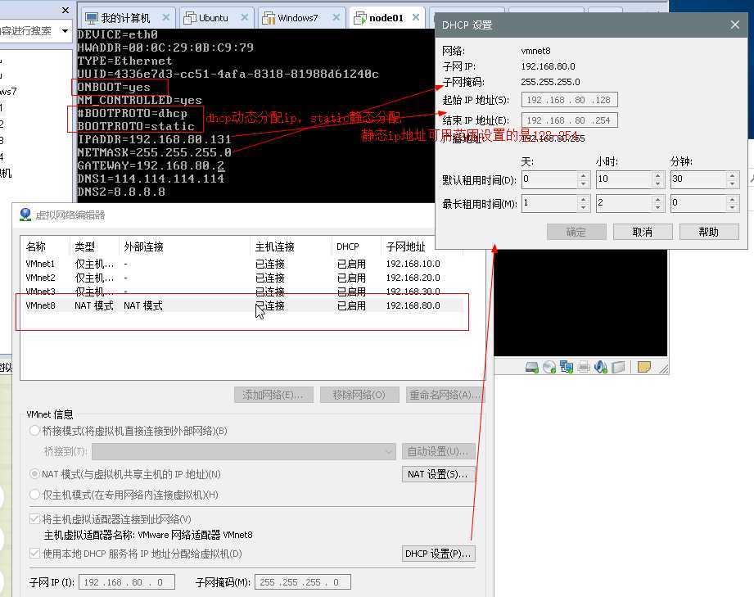Click the 子网 IP field in network editor

(x=127, y=582)
